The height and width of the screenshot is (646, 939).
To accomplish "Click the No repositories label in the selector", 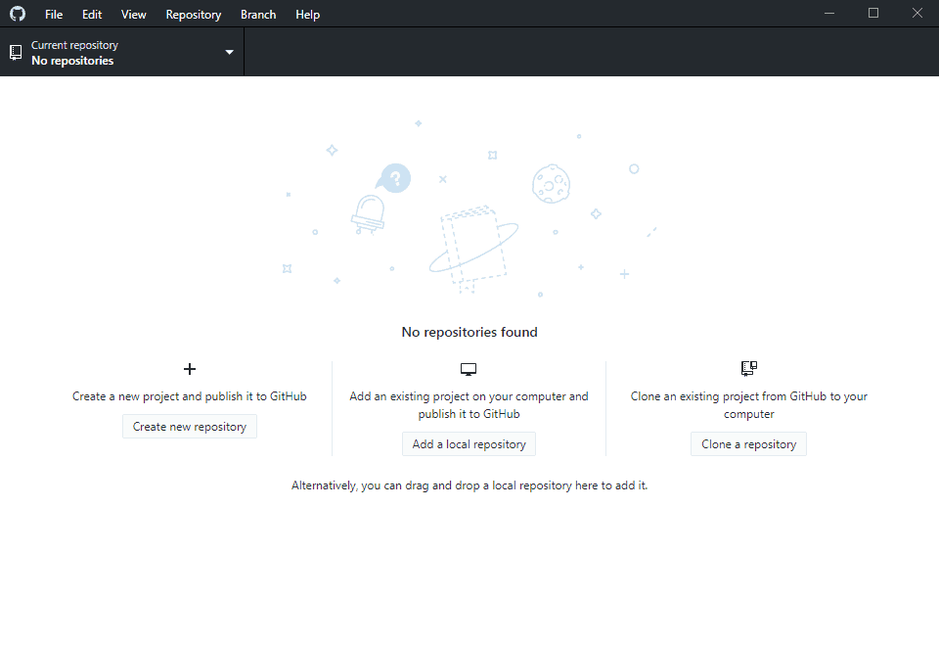I will point(72,60).
